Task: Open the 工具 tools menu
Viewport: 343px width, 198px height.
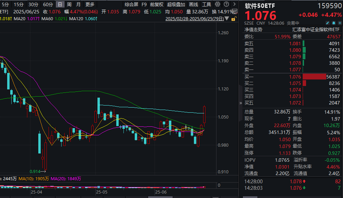Action: point(207,4)
